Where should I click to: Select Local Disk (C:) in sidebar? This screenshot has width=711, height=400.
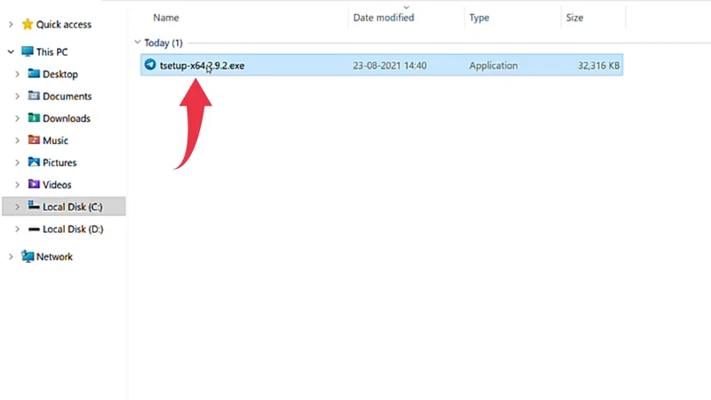73,207
